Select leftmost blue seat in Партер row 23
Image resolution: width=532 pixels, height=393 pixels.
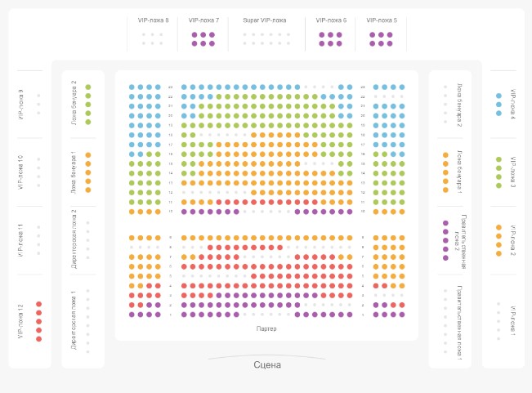click(x=132, y=87)
